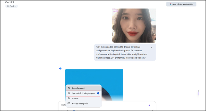Click the guided learning book icon
This screenshot has height=111, width=206.
69,104
